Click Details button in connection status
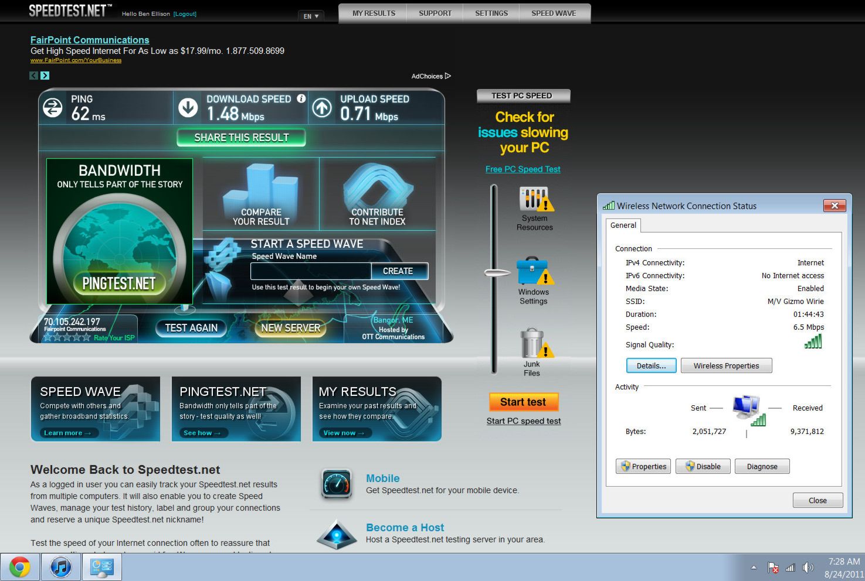The height and width of the screenshot is (581, 865). (x=651, y=365)
